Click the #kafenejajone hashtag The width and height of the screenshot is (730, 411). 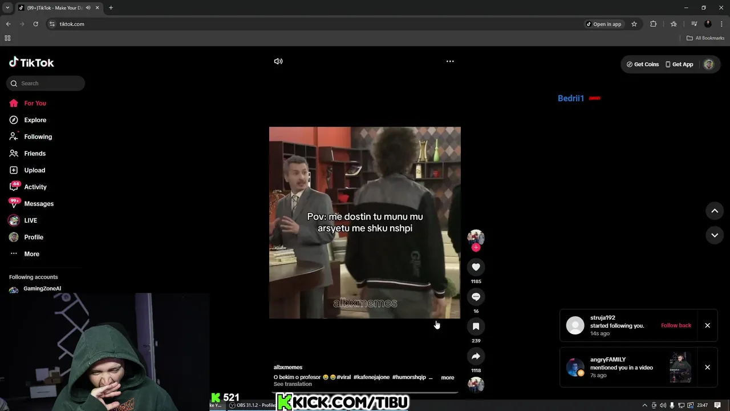click(371, 377)
